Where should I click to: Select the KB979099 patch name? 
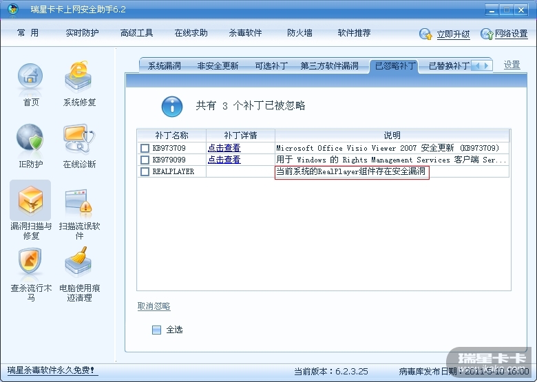[169, 160]
